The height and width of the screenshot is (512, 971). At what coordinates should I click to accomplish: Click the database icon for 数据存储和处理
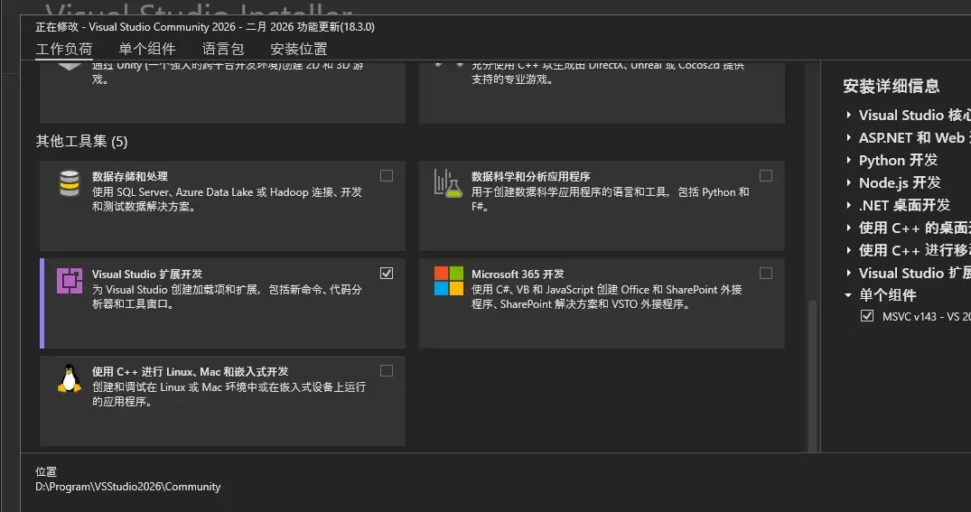[x=70, y=184]
